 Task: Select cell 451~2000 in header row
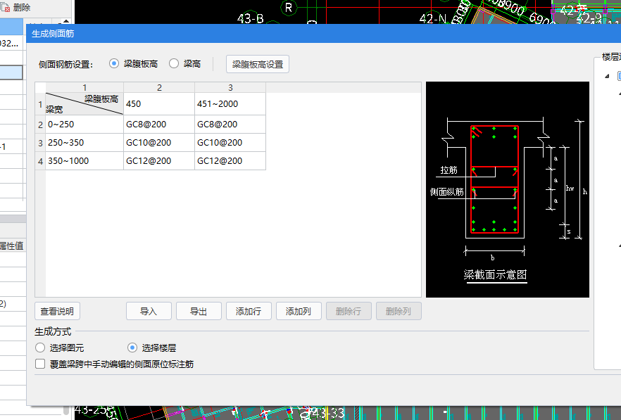click(x=230, y=104)
